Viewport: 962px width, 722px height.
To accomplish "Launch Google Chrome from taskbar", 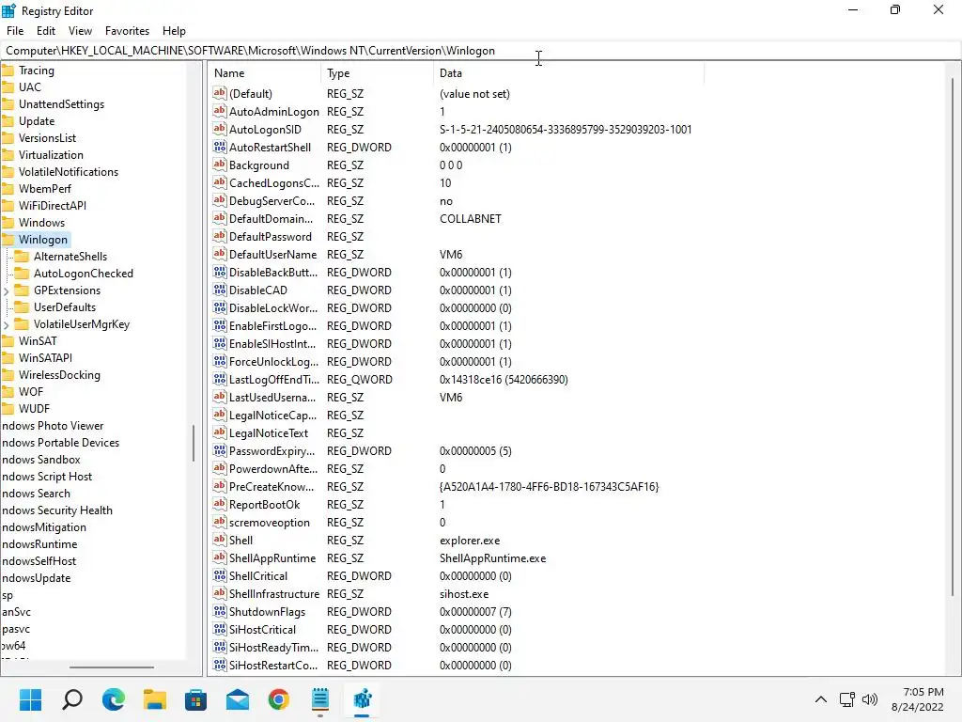I will pyautogui.click(x=278, y=699).
